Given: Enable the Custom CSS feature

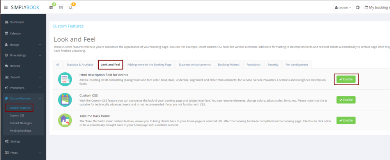Looking at the screenshot, I should click(x=346, y=100).
